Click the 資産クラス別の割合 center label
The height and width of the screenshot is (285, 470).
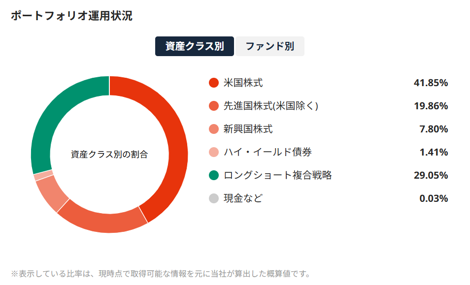coord(109,153)
